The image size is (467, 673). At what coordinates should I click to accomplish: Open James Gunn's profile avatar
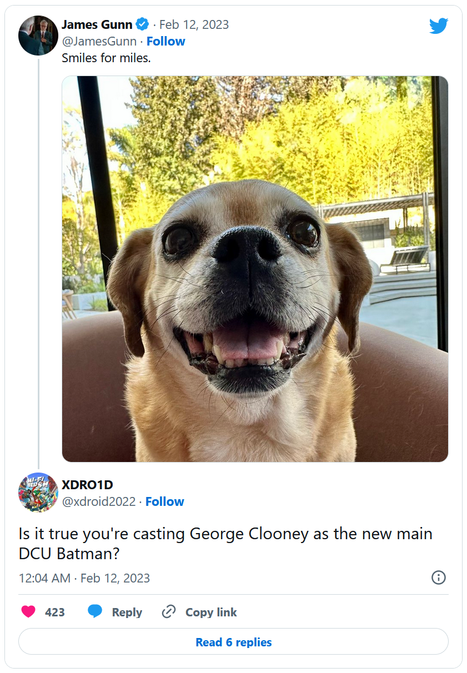pyautogui.click(x=38, y=36)
